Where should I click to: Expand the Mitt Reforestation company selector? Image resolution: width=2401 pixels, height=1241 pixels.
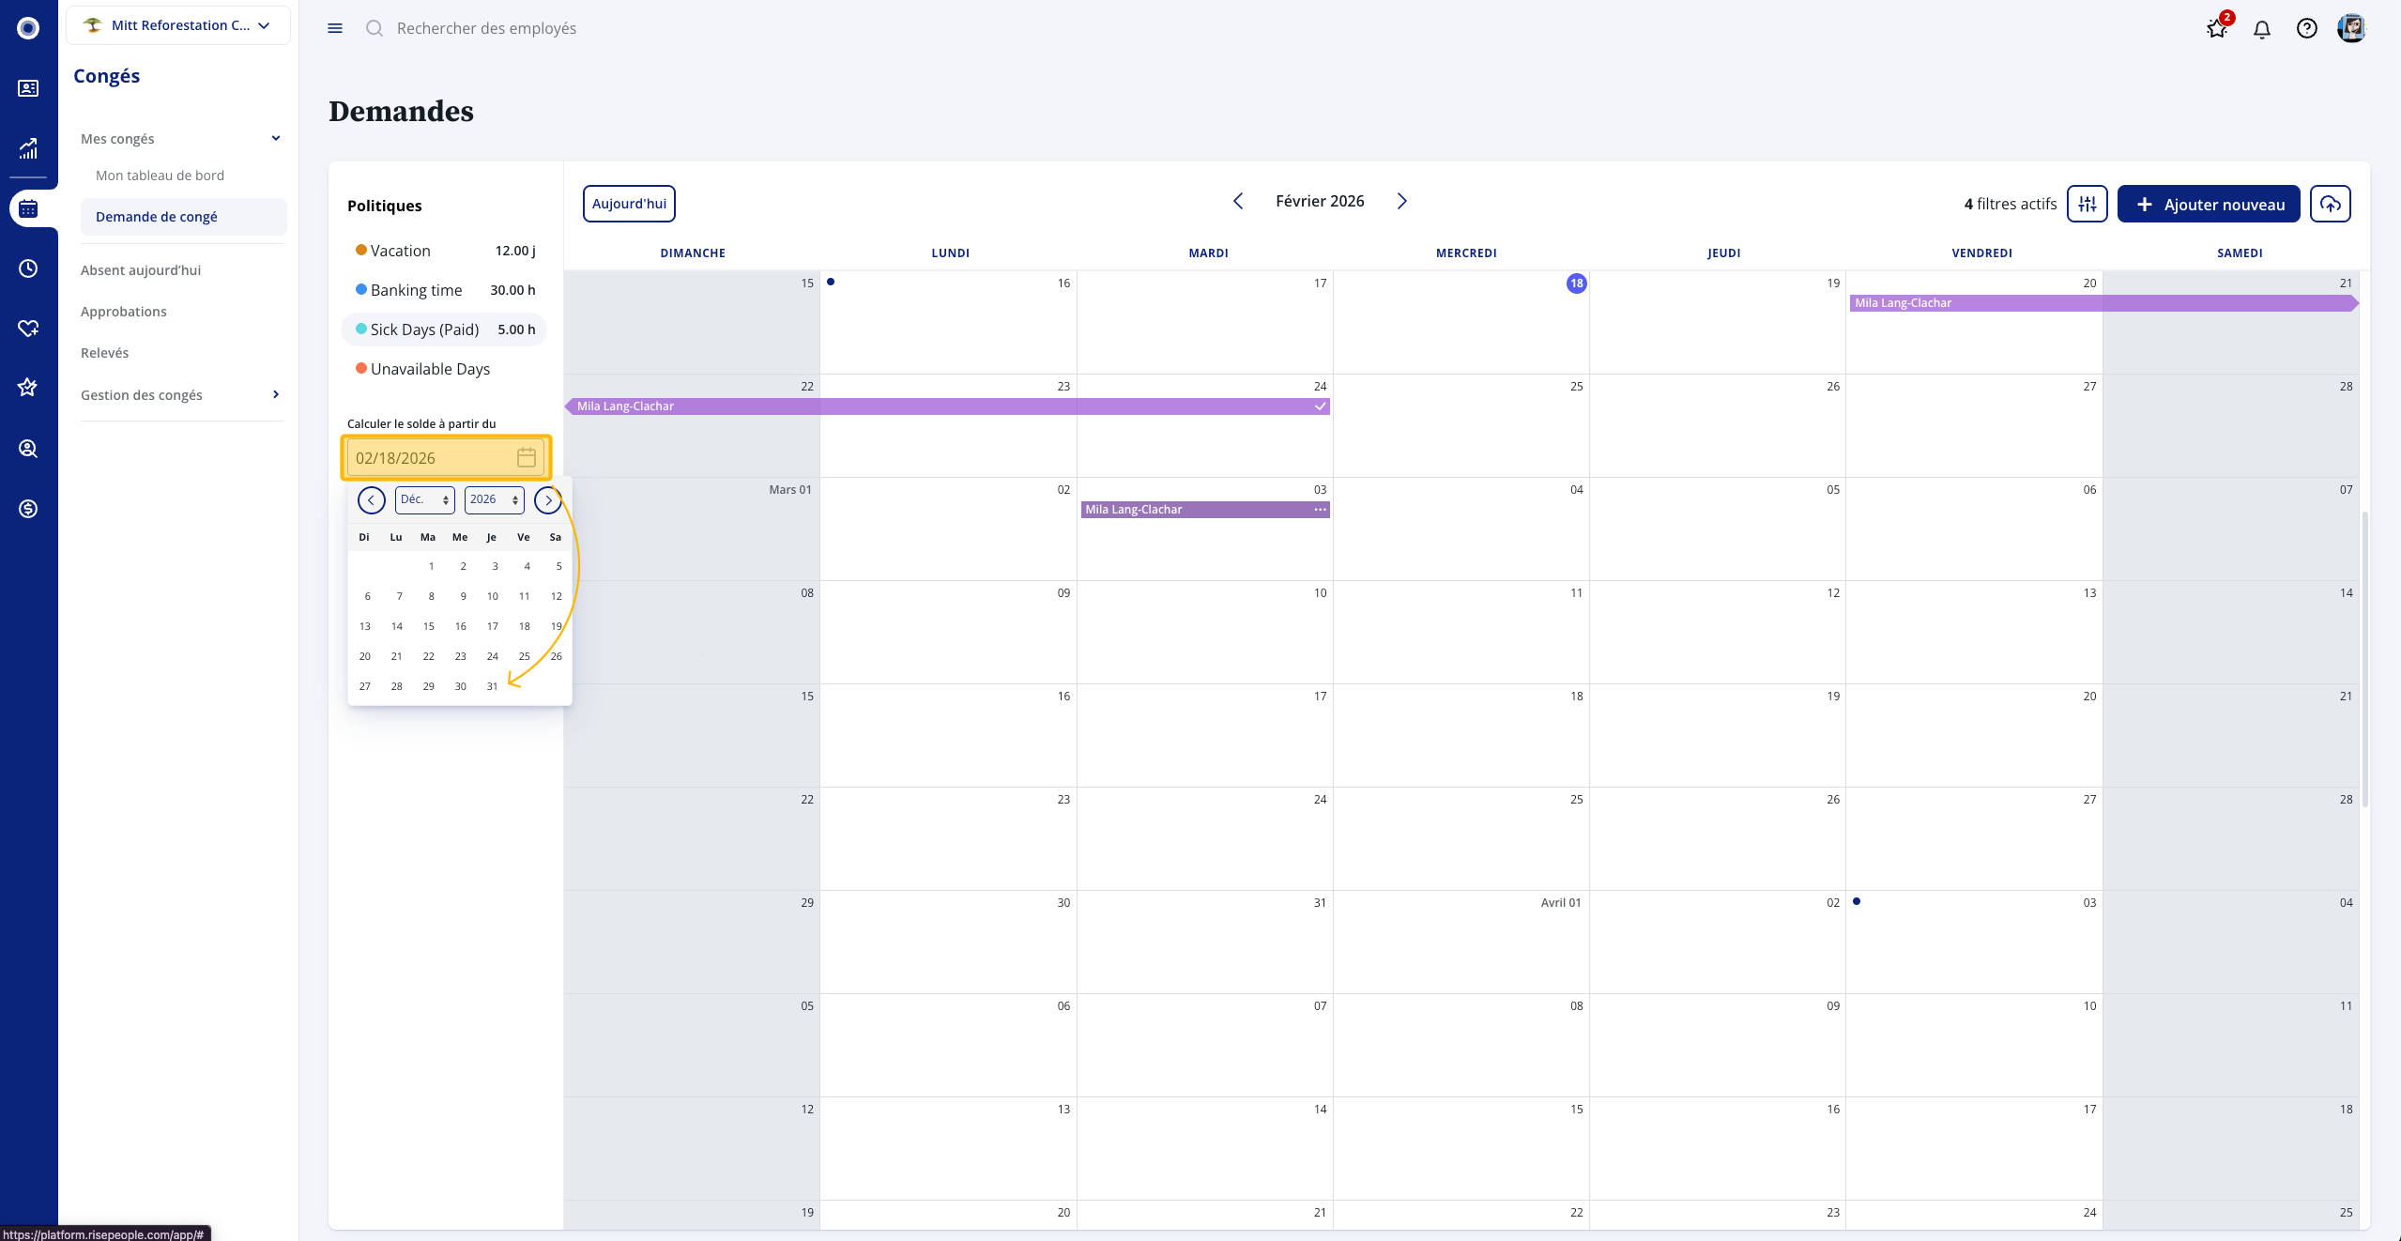(178, 25)
